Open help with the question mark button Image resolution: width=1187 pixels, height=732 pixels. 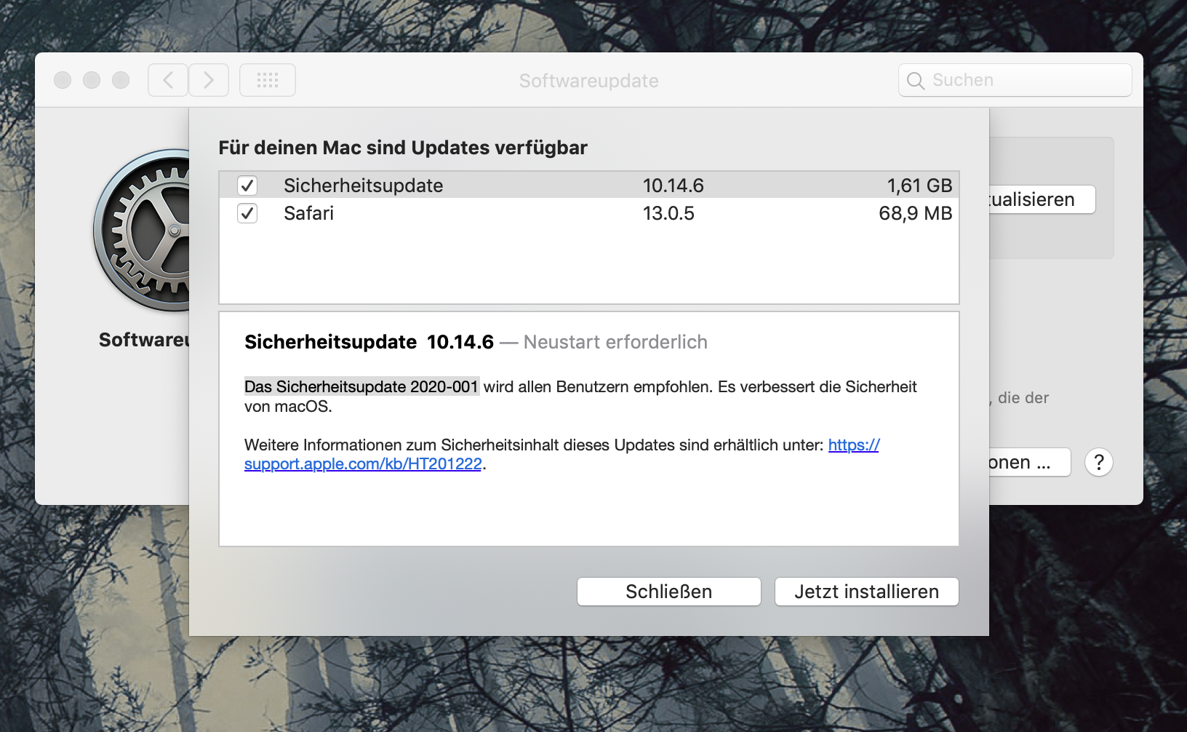pyautogui.click(x=1099, y=462)
